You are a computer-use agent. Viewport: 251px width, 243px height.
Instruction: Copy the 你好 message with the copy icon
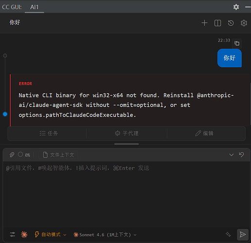237,43
